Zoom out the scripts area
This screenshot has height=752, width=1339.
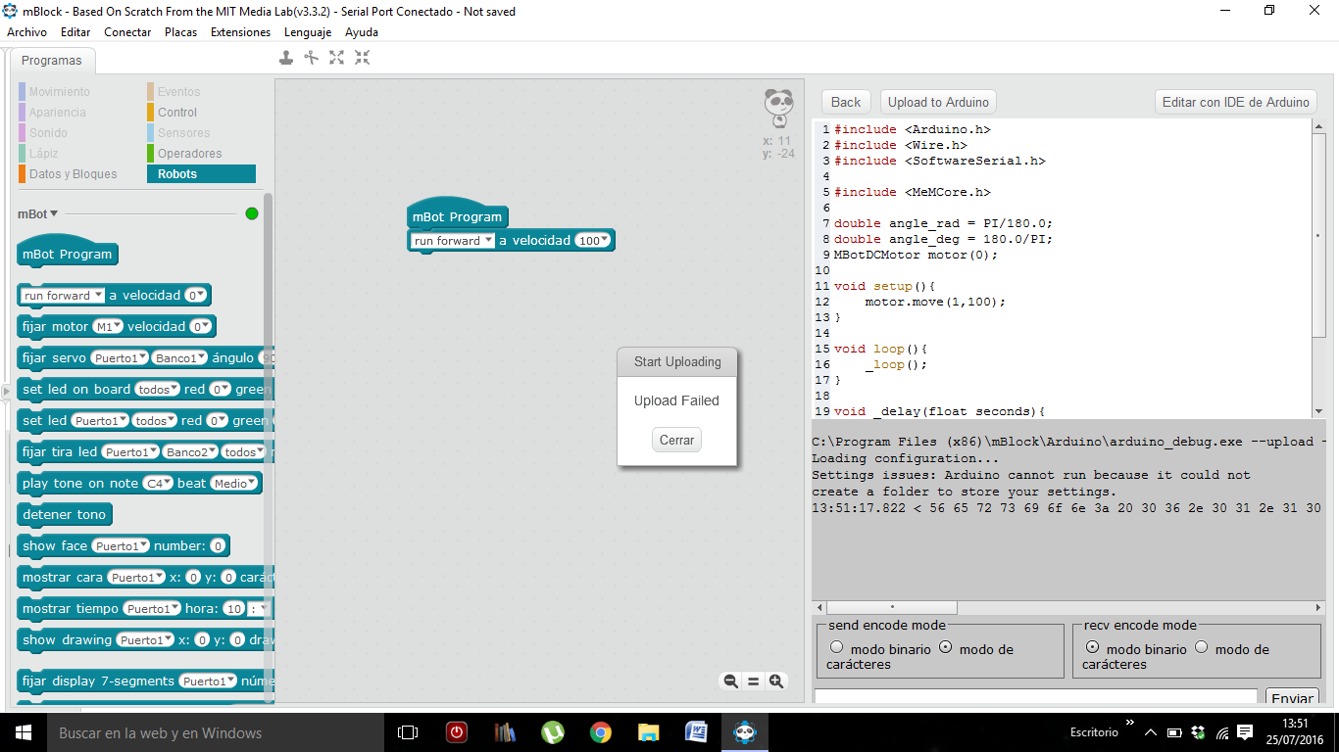coord(730,681)
